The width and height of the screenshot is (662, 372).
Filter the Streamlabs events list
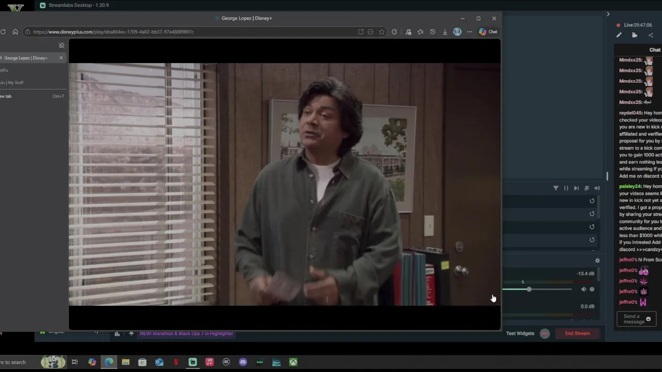tap(556, 188)
